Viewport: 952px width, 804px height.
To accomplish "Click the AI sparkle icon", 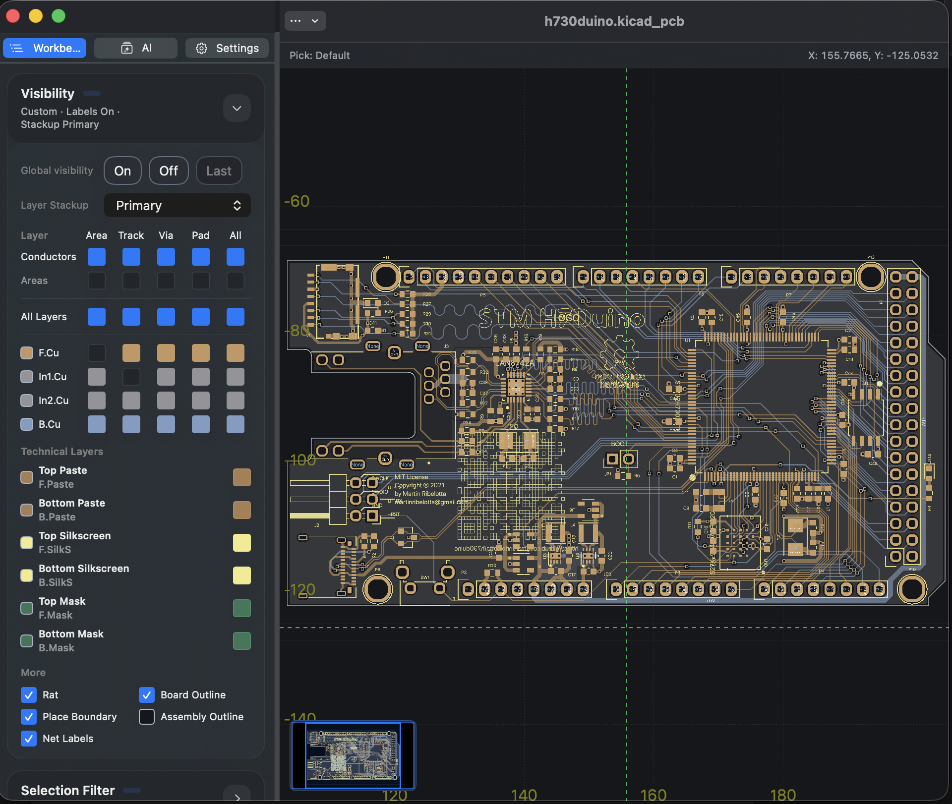I will [127, 48].
